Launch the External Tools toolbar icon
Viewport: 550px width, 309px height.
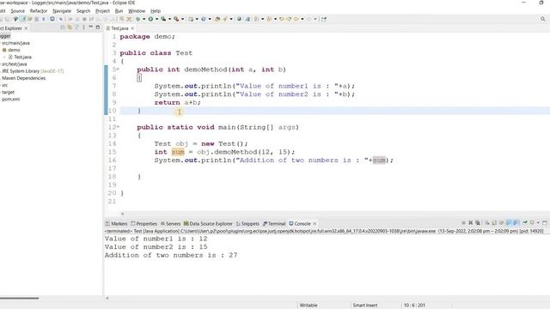click(x=176, y=19)
